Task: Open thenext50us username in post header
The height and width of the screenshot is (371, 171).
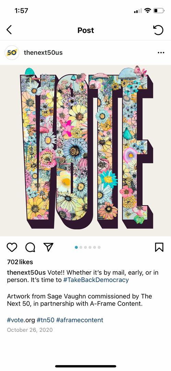Action: [x=43, y=53]
